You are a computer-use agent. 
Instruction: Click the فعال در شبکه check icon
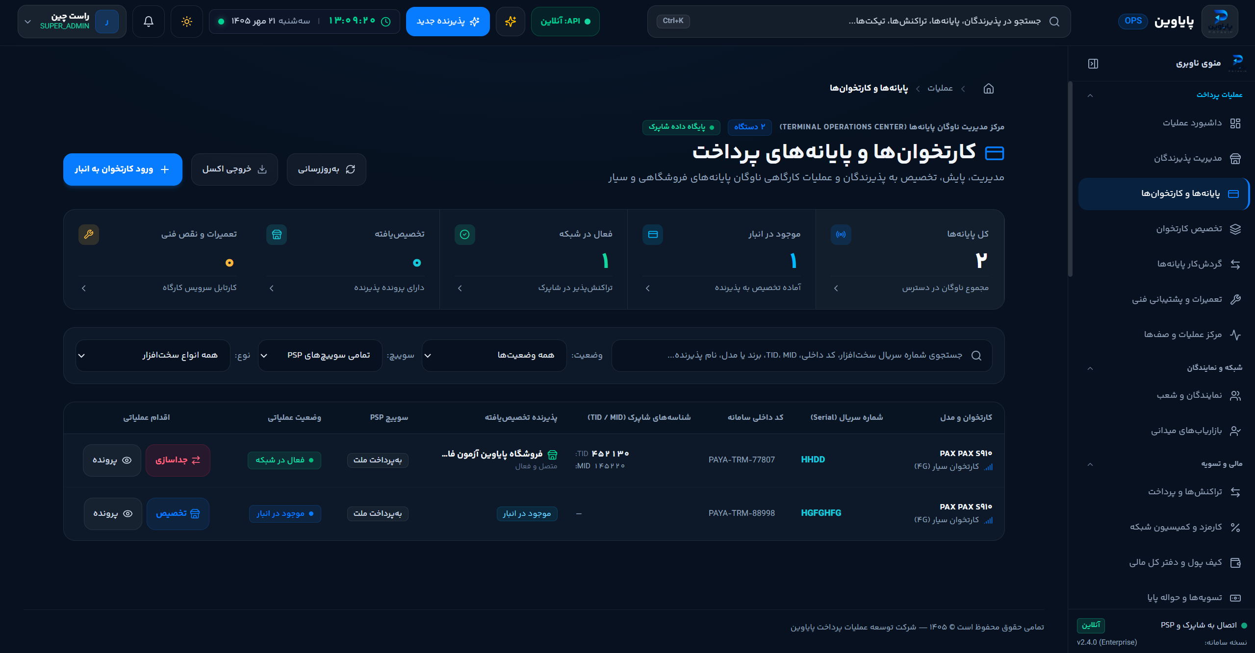464,235
